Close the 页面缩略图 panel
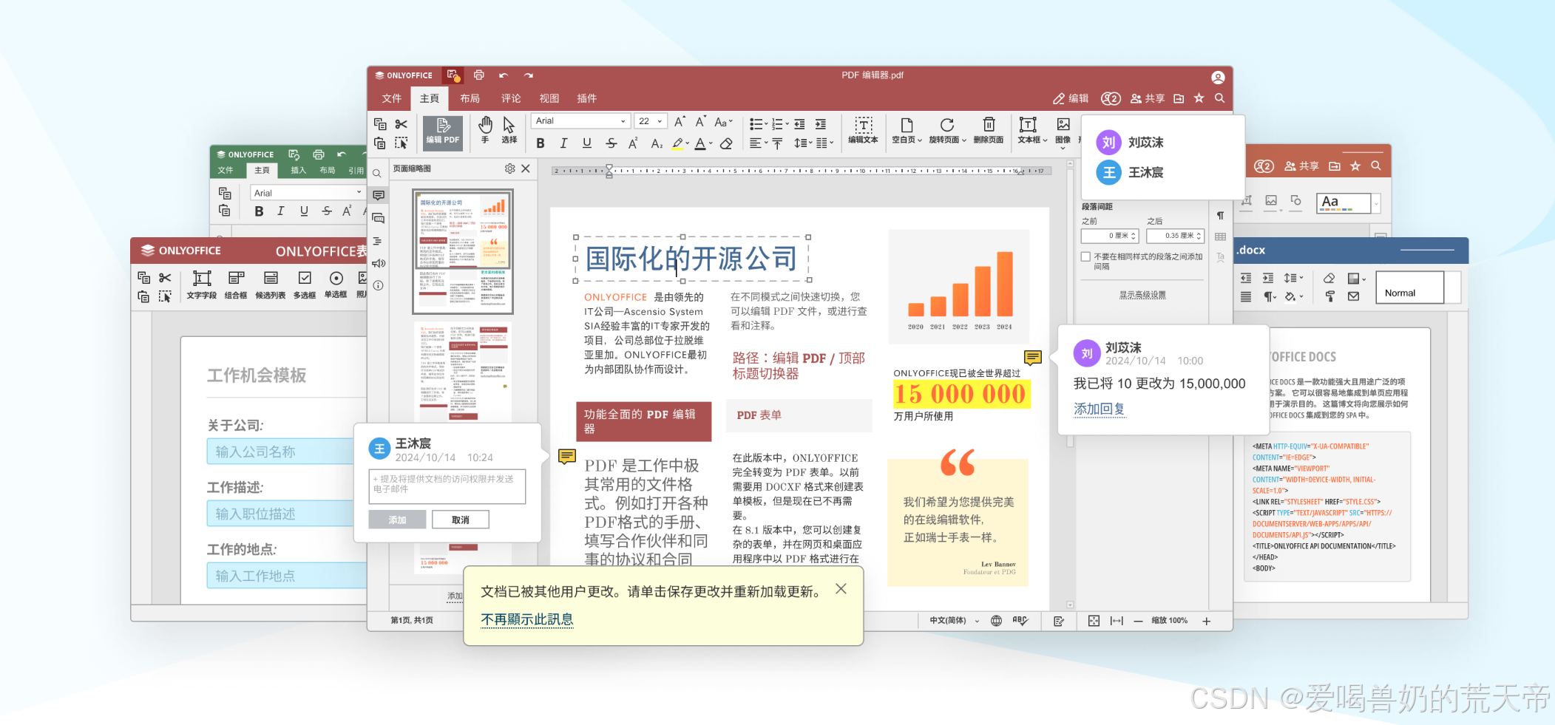Image resolution: width=1555 pixels, height=725 pixels. tap(526, 169)
